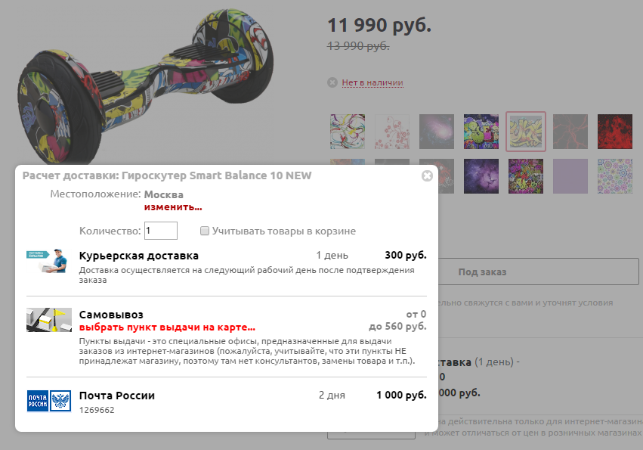Select the solid red splatter color swatch

[615, 132]
